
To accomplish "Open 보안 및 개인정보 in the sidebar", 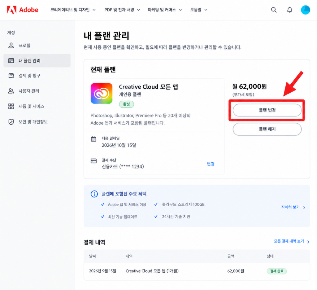I will pos(37,122).
